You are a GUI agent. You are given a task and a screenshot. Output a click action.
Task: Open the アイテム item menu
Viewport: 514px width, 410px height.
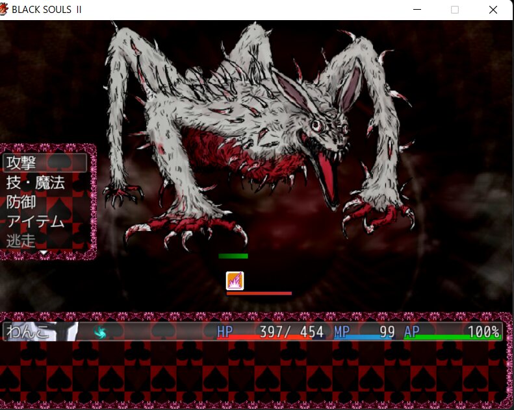[x=35, y=221]
